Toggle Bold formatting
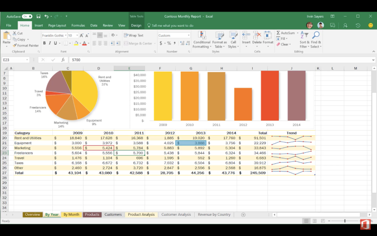Image resolution: width=377 pixels, height=236 pixels. 44,43
